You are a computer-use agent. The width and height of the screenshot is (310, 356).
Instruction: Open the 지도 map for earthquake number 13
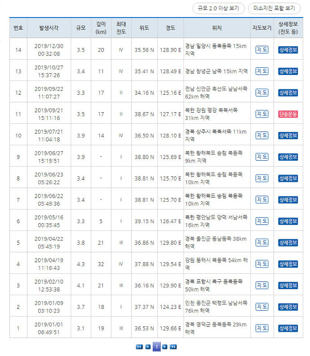(x=262, y=71)
